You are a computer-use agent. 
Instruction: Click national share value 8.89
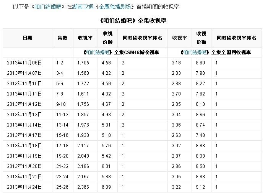click(200, 63)
